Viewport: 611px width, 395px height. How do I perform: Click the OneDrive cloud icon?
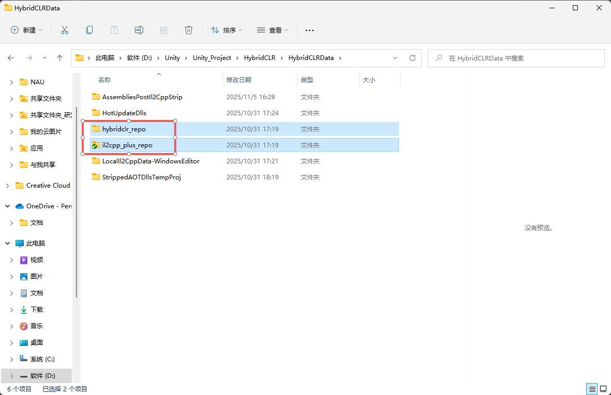coord(20,206)
